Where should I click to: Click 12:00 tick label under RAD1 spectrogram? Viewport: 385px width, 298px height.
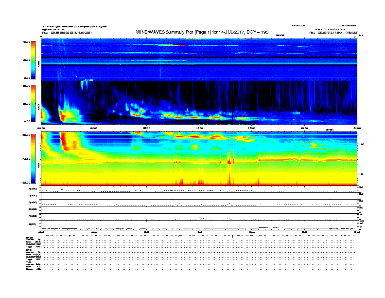199,128
